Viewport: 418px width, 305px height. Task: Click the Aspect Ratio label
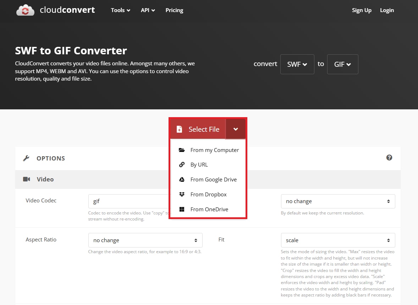41,240
